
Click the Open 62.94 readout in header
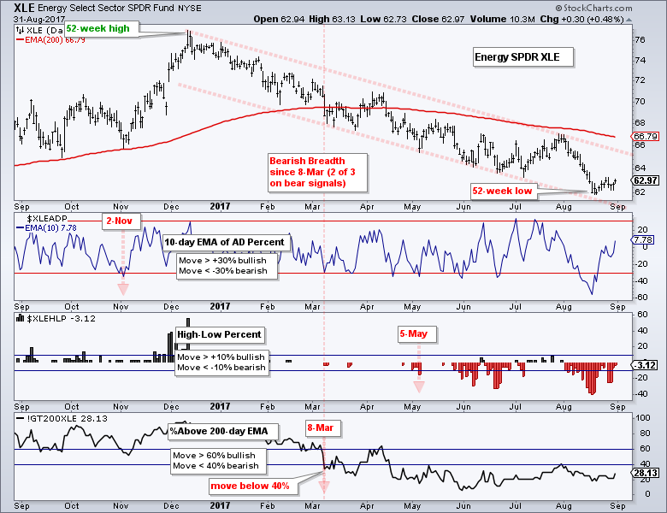(279, 19)
